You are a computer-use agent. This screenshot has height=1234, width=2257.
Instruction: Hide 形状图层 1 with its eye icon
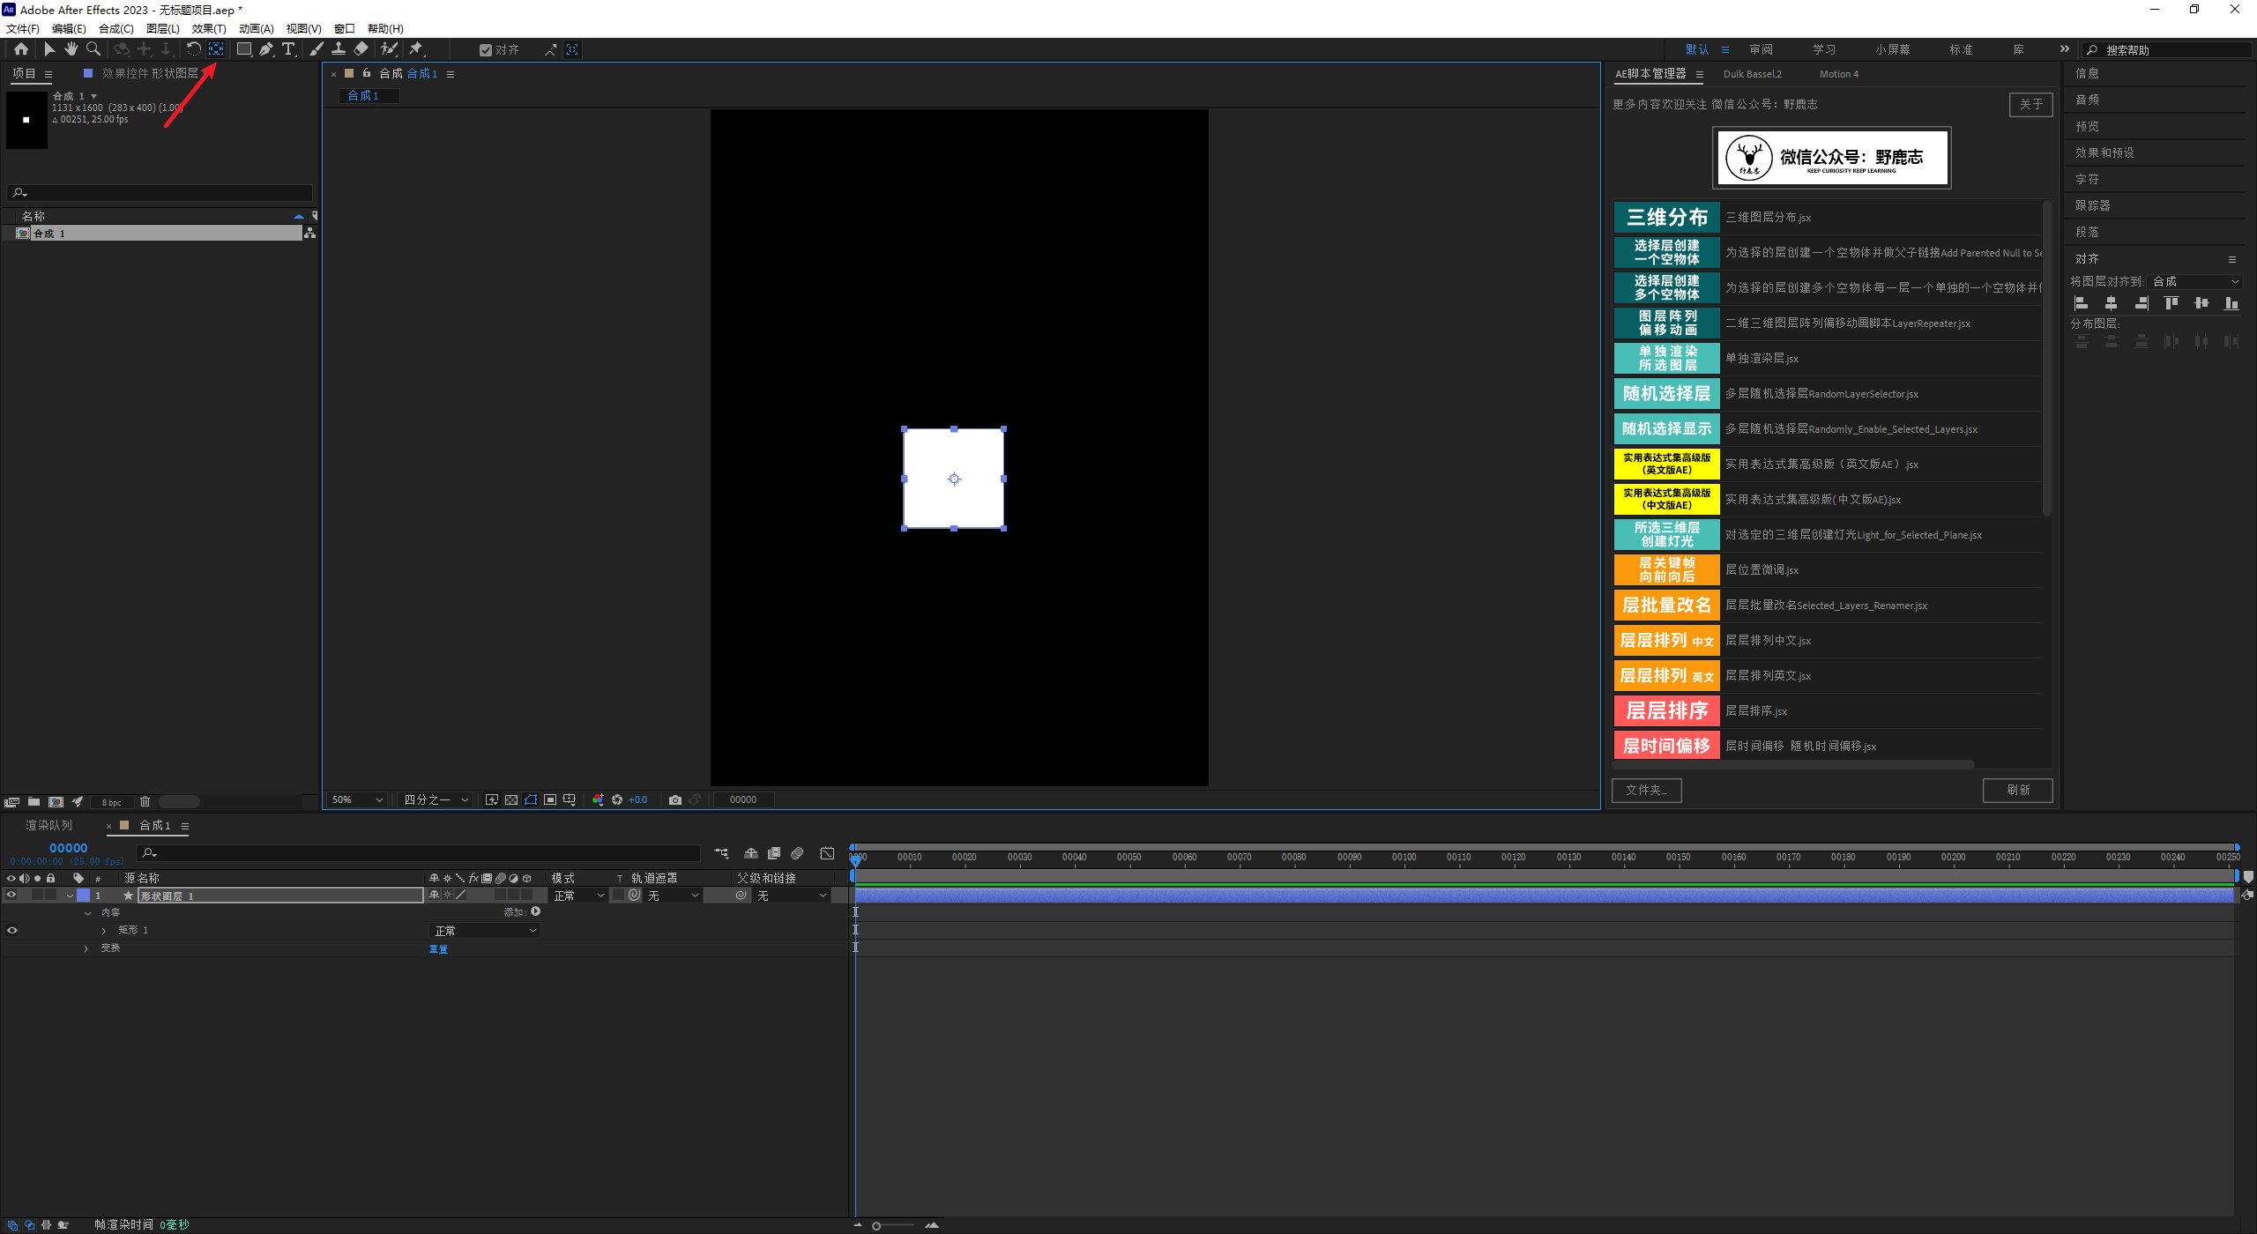(x=11, y=895)
